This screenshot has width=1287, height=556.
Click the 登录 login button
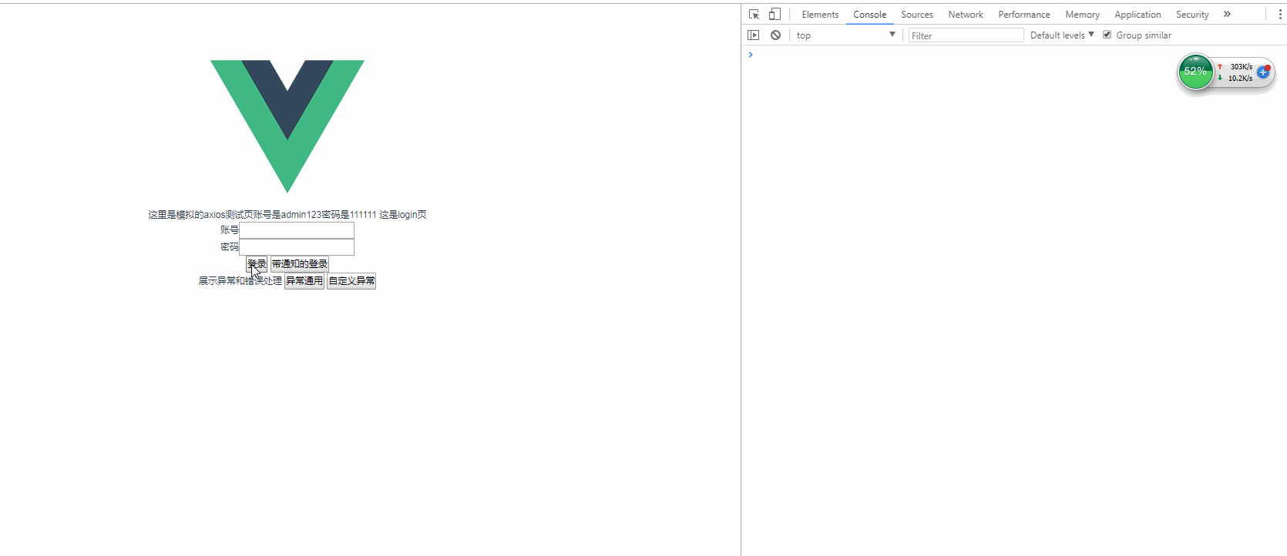pos(257,264)
